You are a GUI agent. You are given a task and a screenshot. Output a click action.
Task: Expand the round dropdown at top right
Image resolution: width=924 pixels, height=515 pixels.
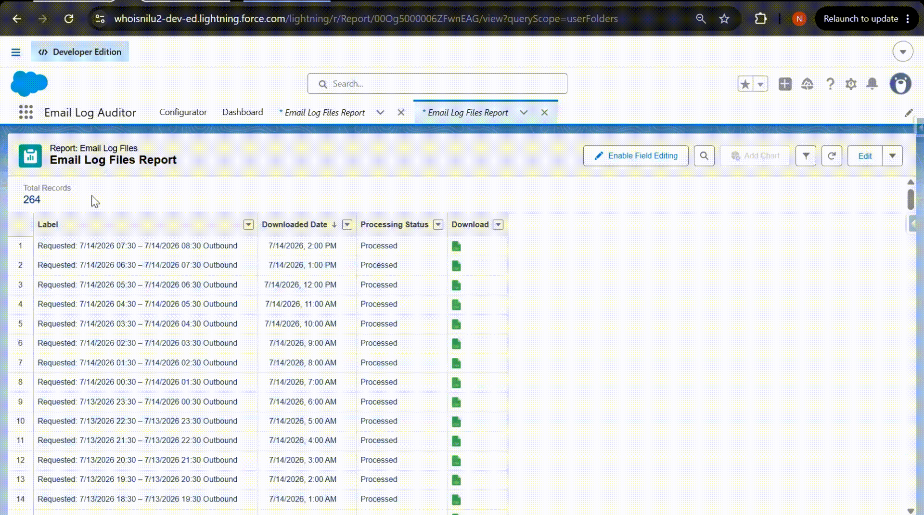click(x=903, y=51)
